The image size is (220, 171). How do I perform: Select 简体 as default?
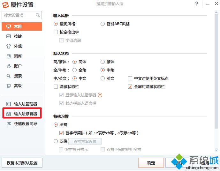tap(74, 62)
